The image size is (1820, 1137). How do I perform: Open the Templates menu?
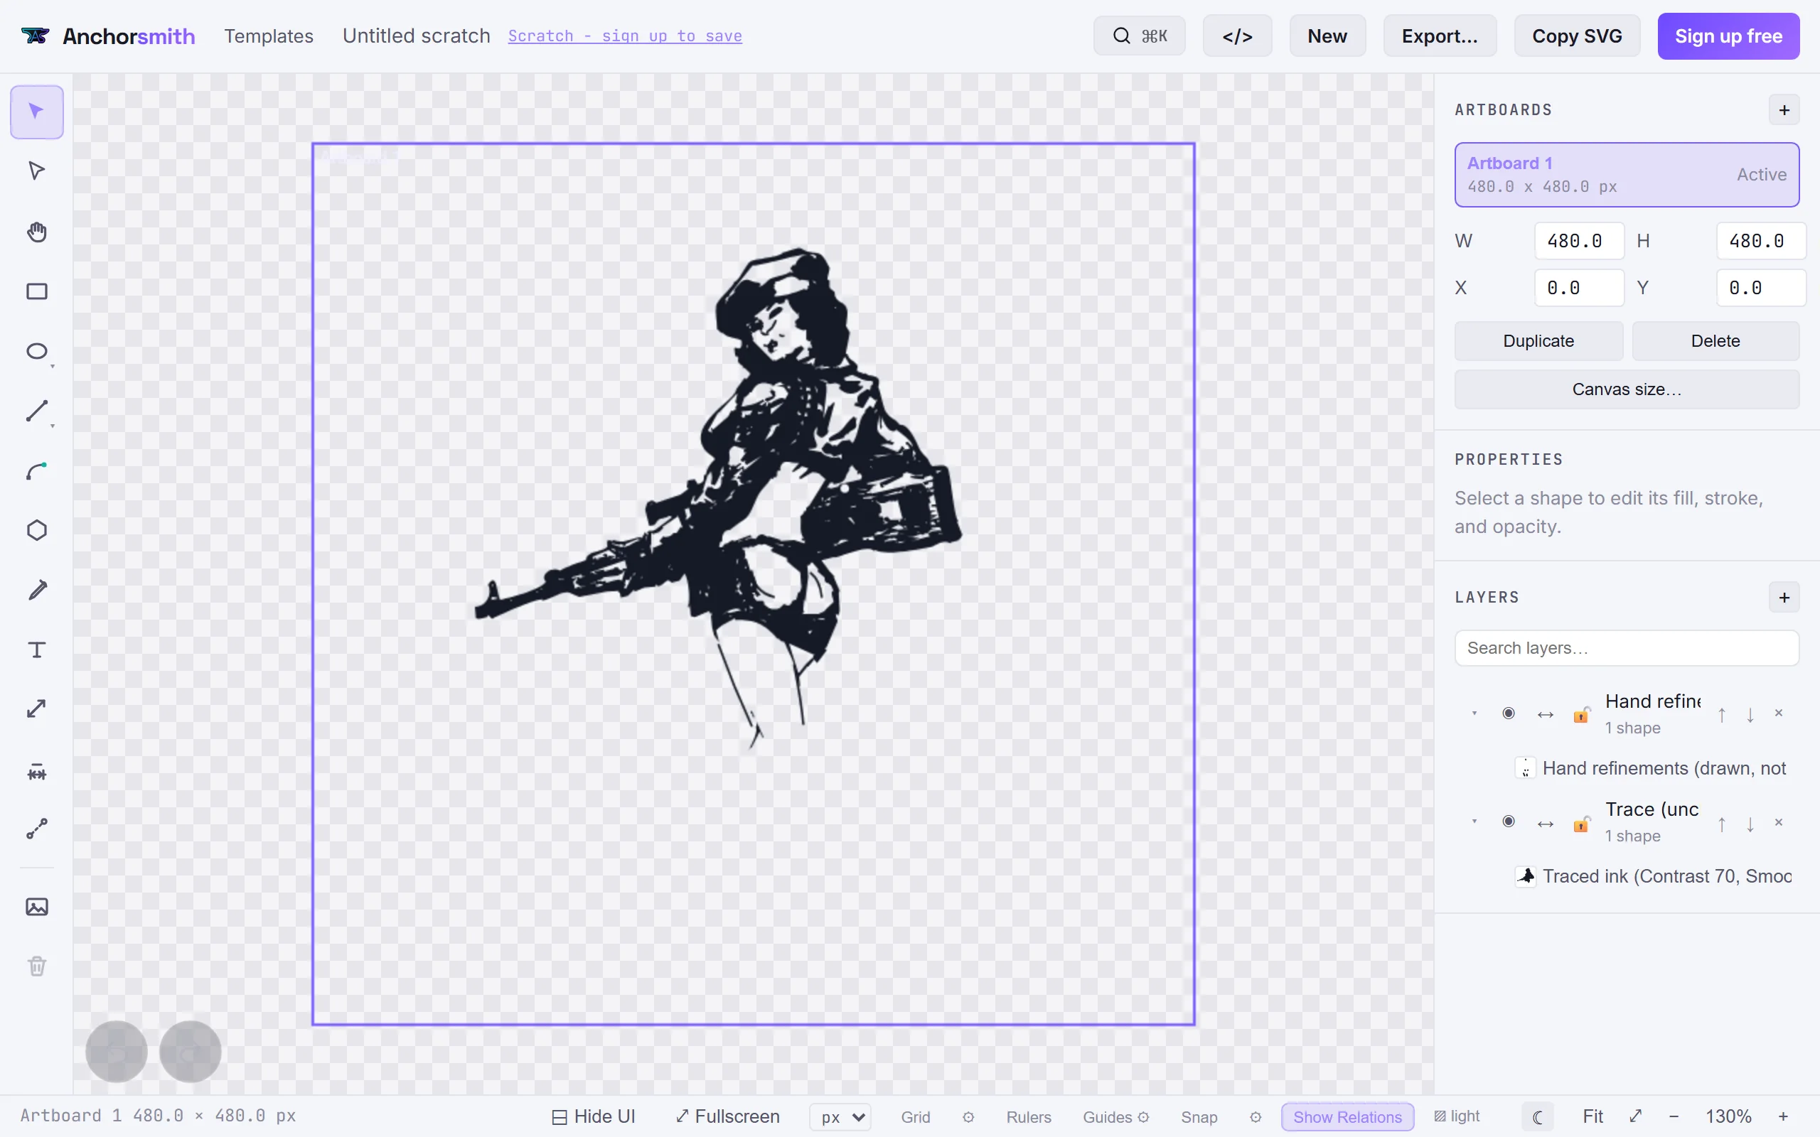269,36
